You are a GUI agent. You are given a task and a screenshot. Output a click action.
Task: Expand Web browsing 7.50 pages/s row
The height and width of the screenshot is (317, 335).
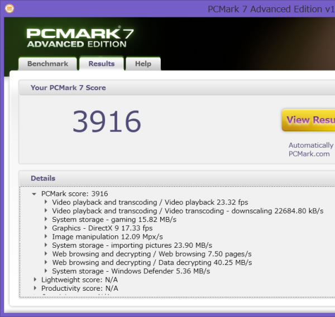point(46,253)
